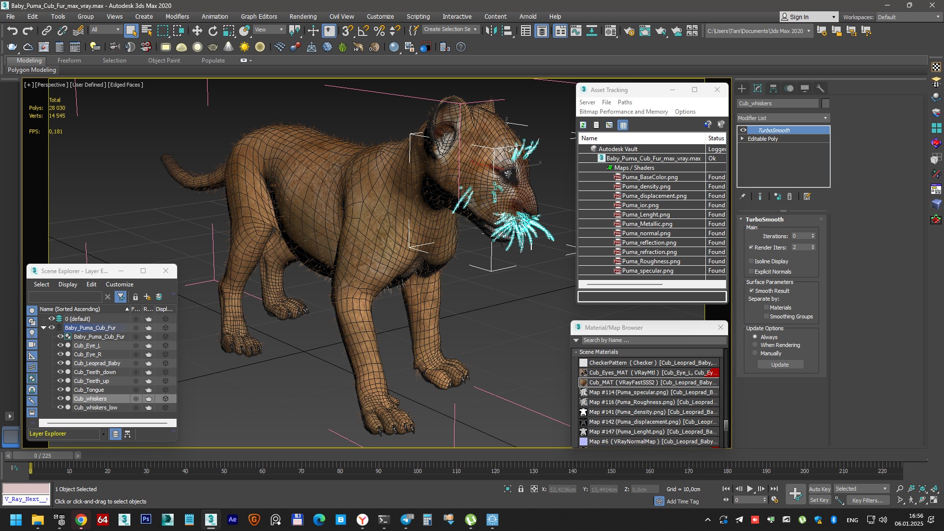Viewport: 944px width, 531px height.
Task: Select the When Rendering update option
Action: click(755, 344)
